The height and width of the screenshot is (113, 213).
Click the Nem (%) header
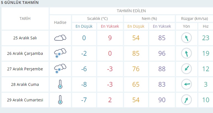(x=149, y=19)
